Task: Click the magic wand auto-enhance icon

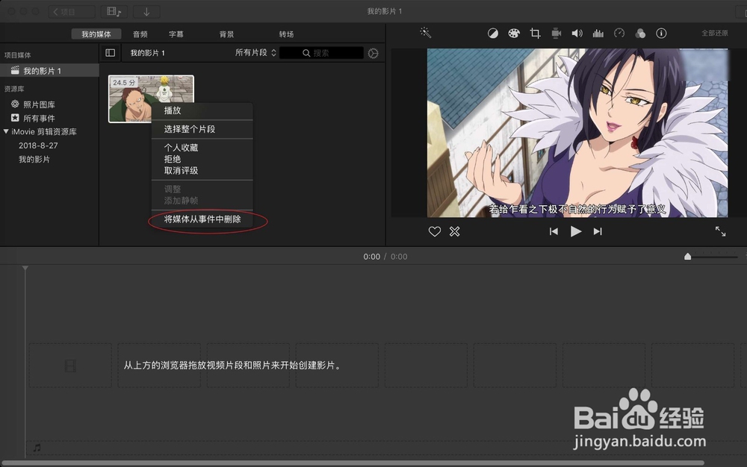Action: 426,33
